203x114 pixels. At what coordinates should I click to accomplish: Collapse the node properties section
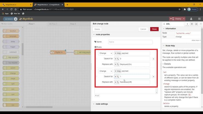tap(102, 35)
